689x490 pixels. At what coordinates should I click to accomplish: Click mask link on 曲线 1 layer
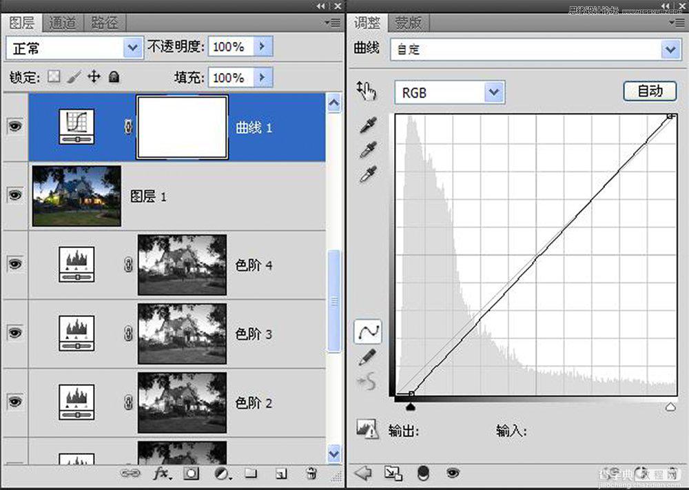tap(128, 127)
